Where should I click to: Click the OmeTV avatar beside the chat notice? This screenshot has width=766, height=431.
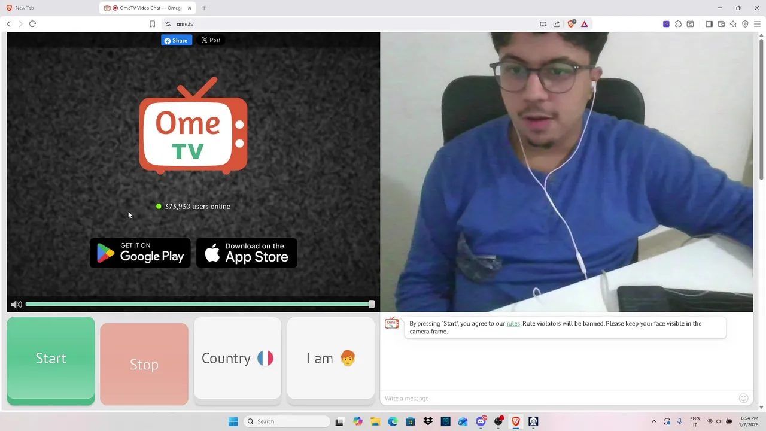click(x=392, y=324)
